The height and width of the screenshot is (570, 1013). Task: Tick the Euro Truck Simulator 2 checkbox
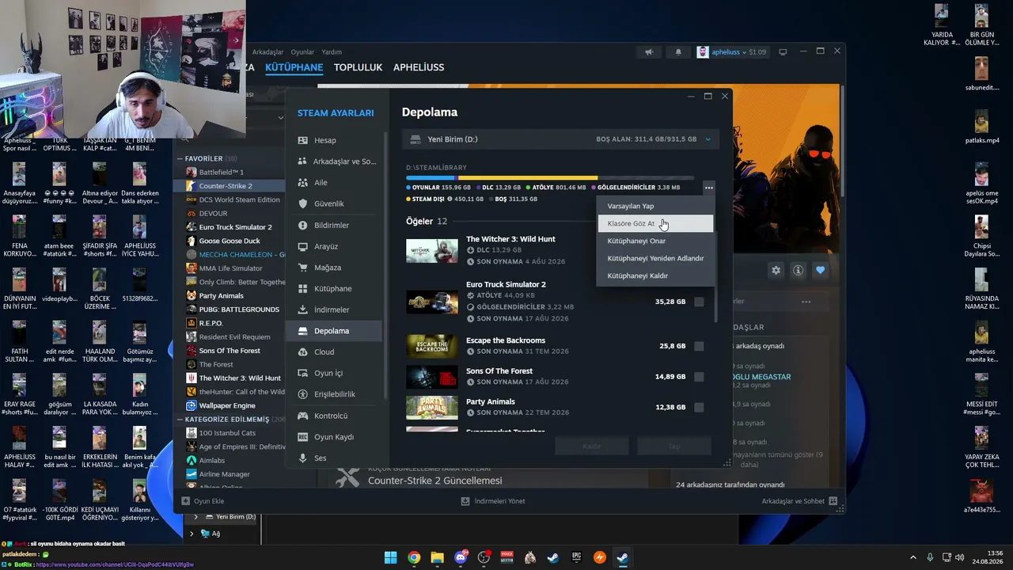(x=699, y=302)
